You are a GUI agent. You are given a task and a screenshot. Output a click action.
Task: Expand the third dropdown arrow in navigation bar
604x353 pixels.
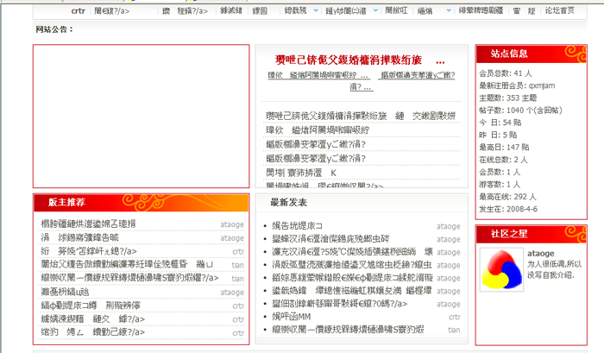(x=448, y=10)
